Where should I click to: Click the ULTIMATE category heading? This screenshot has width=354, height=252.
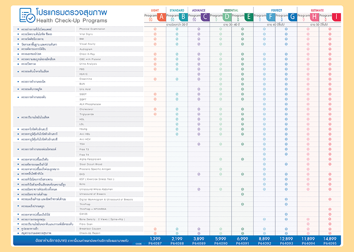tap(317, 10)
